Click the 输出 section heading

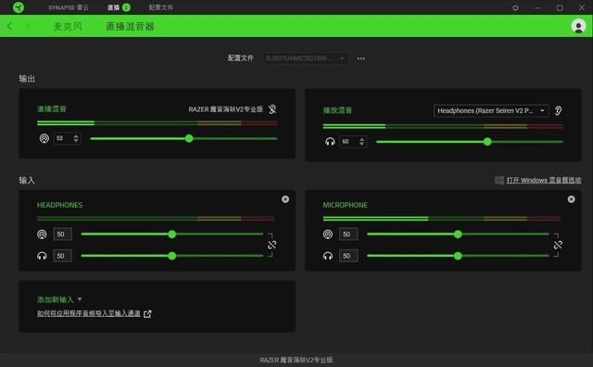tap(27, 79)
